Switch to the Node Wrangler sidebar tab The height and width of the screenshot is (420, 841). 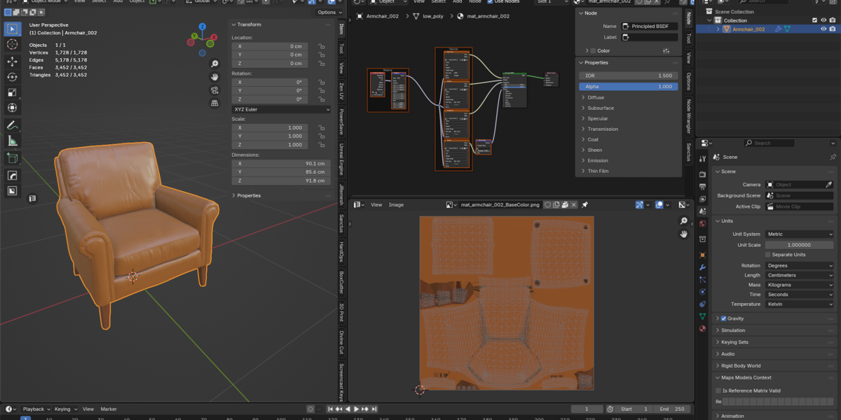[688, 113]
